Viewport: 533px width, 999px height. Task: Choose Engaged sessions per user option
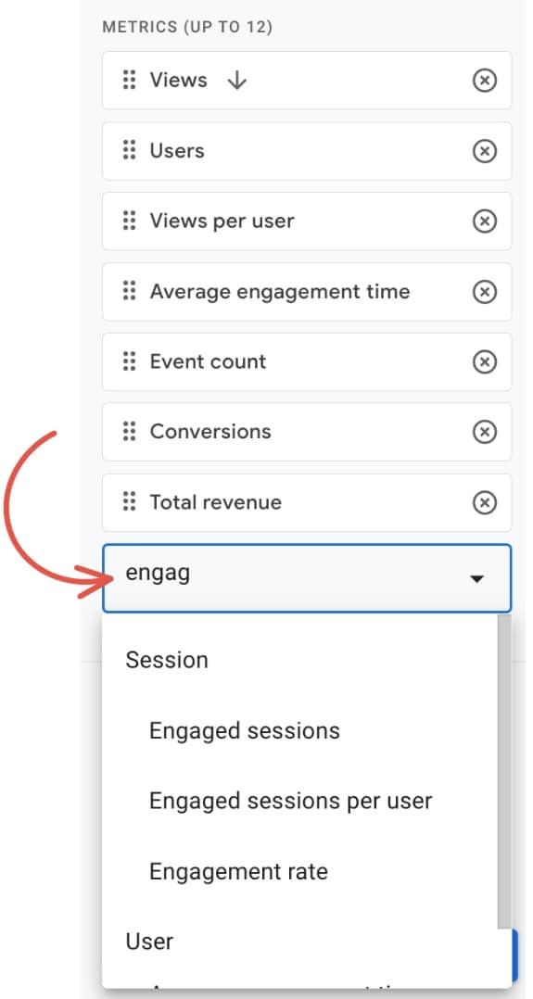click(x=291, y=801)
